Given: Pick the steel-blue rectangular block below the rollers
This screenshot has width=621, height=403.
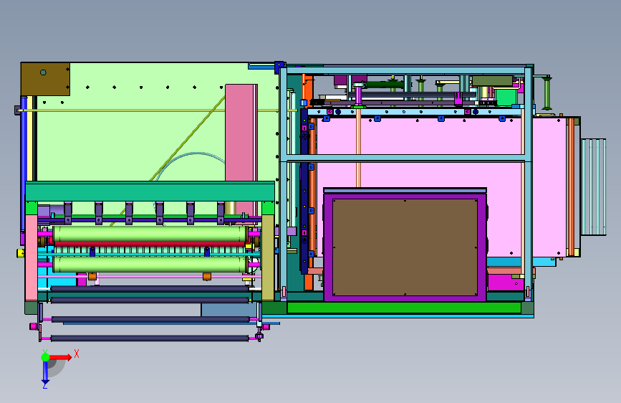Looking at the screenshot, I should 229,310.
